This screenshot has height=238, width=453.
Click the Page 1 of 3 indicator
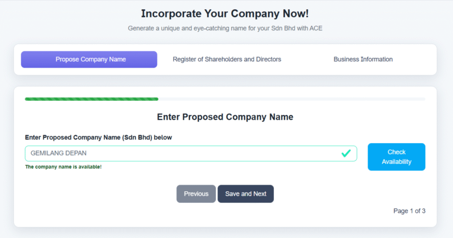(x=409, y=211)
